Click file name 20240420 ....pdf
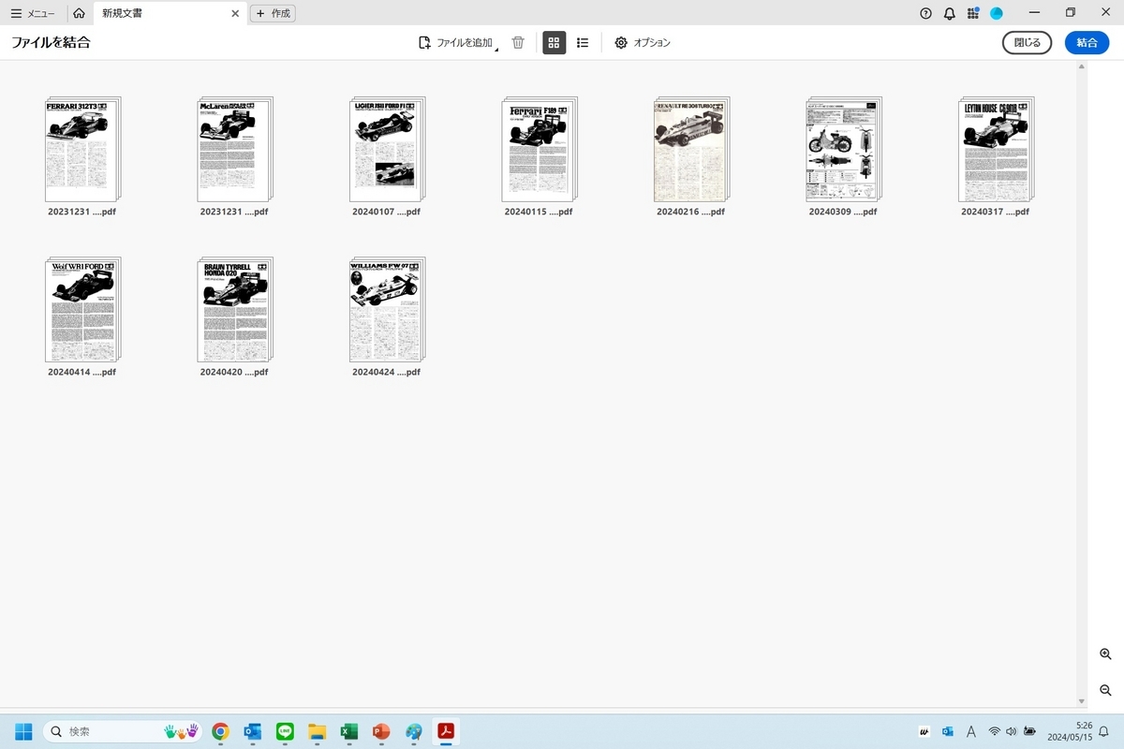 (234, 372)
